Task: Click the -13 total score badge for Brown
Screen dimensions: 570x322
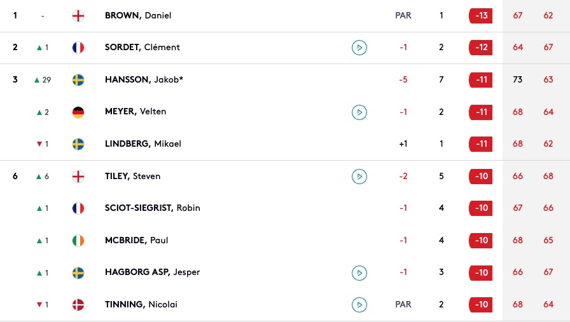Action: (x=480, y=16)
